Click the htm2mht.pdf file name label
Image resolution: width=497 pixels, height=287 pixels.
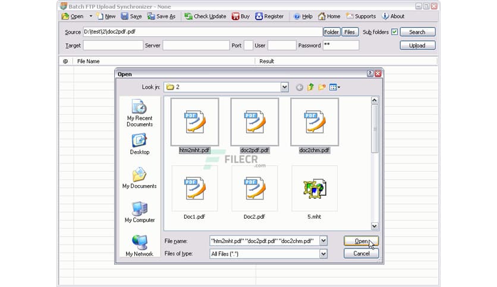tap(194, 150)
